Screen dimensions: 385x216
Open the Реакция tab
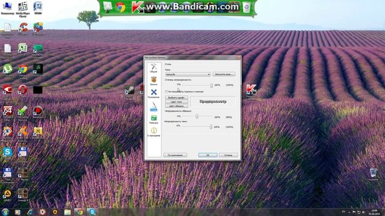154,119
